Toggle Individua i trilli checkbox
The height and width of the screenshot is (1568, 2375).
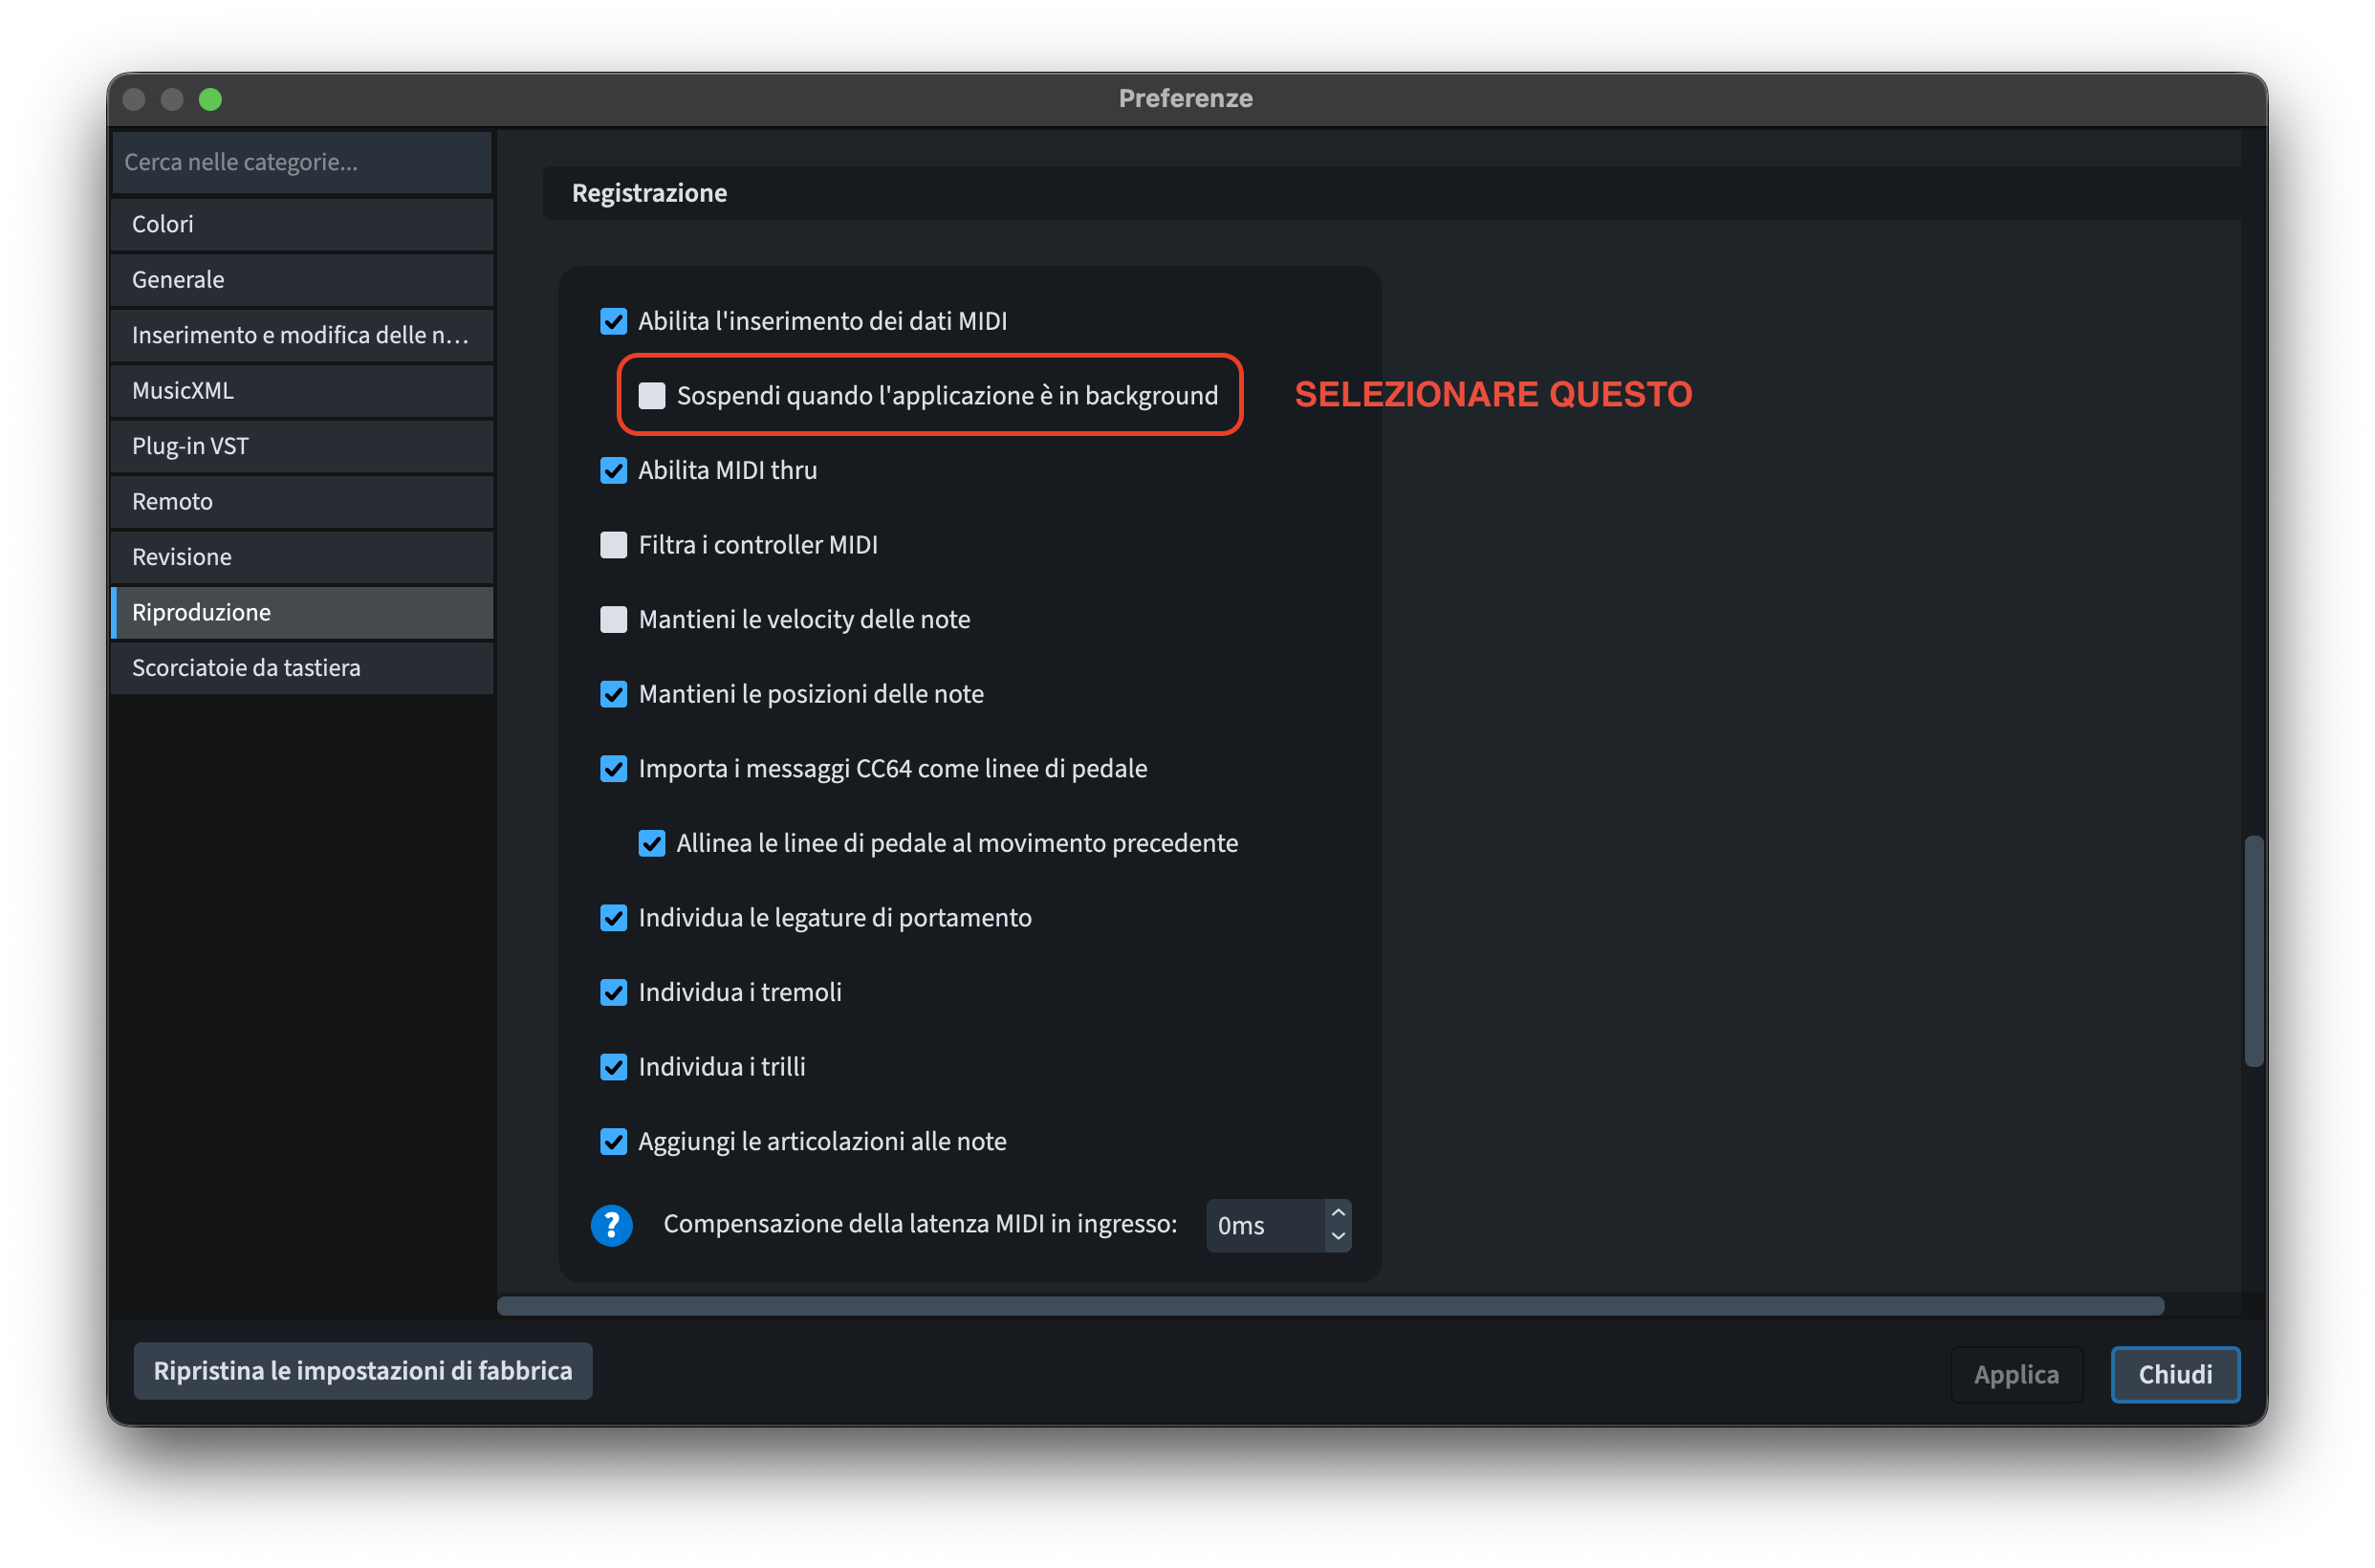coord(613,1067)
